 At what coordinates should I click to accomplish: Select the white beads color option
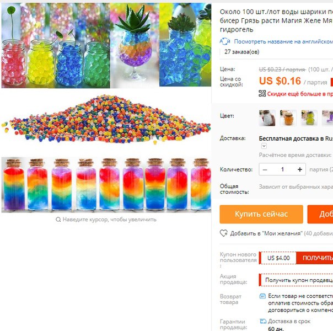[x=267, y=118]
